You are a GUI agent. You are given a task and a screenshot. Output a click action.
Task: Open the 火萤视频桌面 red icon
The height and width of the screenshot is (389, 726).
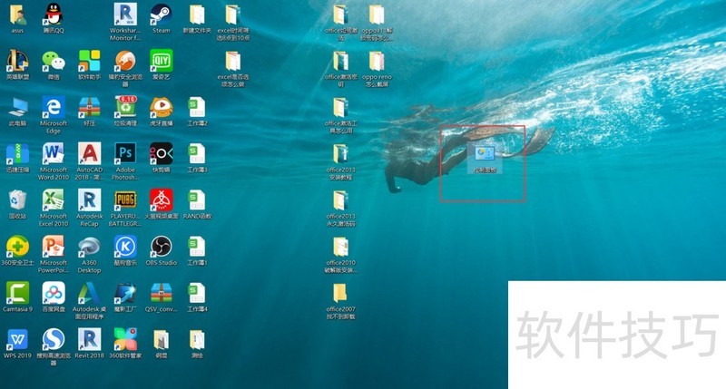[162, 200]
